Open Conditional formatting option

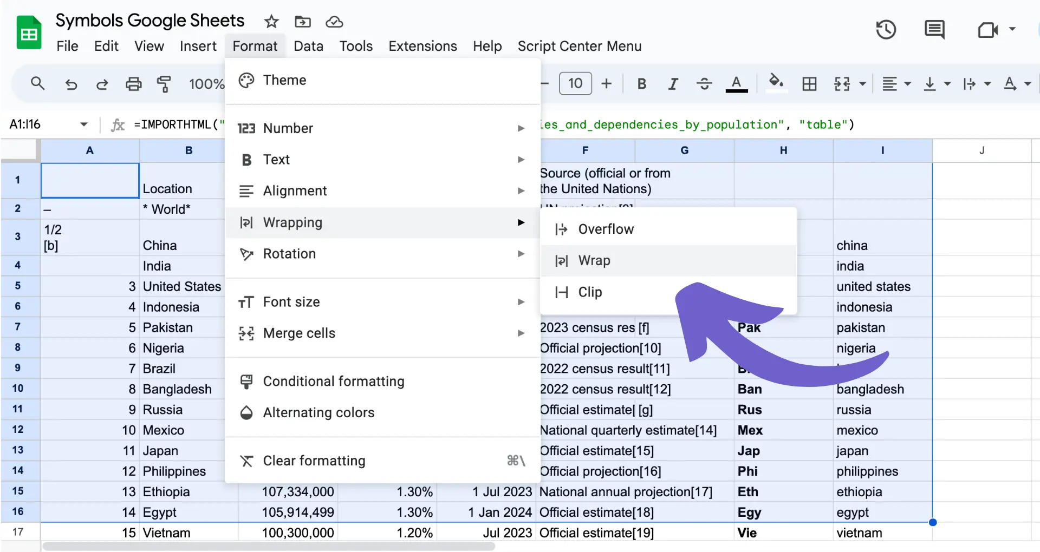382,382
